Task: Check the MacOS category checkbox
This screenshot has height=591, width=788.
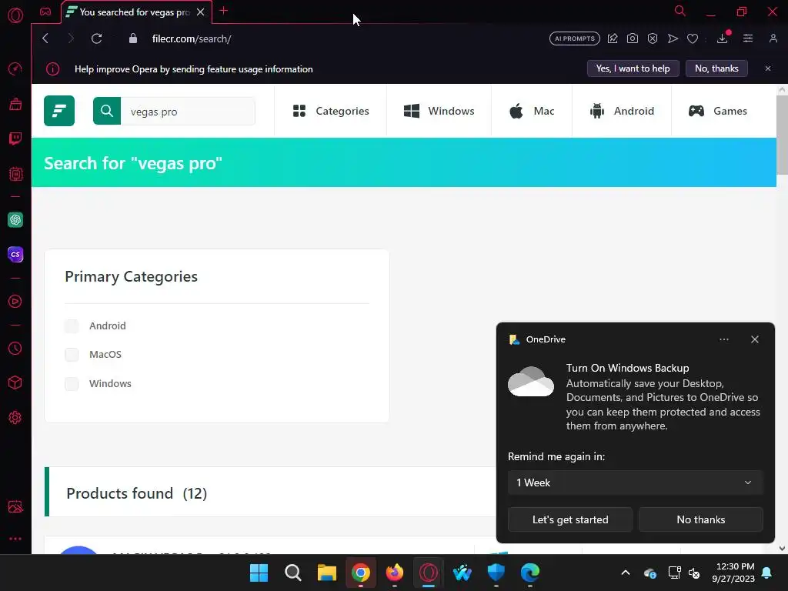Action: point(72,355)
